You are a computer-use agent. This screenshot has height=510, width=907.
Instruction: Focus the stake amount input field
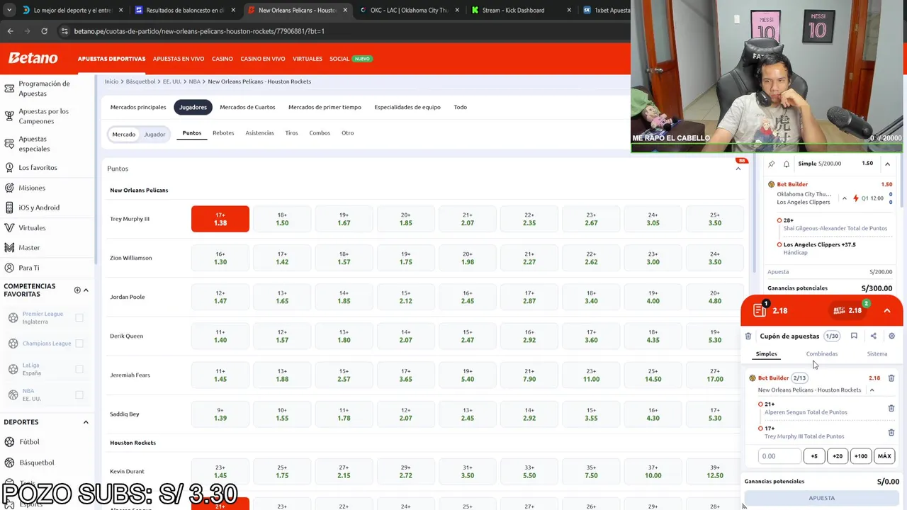779,456
